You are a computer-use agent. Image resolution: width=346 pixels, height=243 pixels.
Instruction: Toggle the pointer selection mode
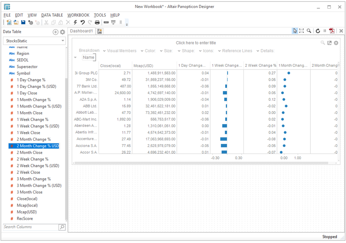[295, 31]
